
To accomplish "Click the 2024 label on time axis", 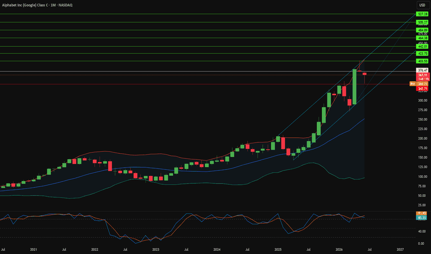I will click(217, 249).
